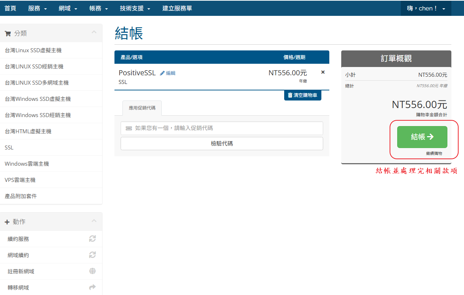Click the refresh icon next to 網域續約
Screen dimensions: 464x295
(x=92, y=255)
